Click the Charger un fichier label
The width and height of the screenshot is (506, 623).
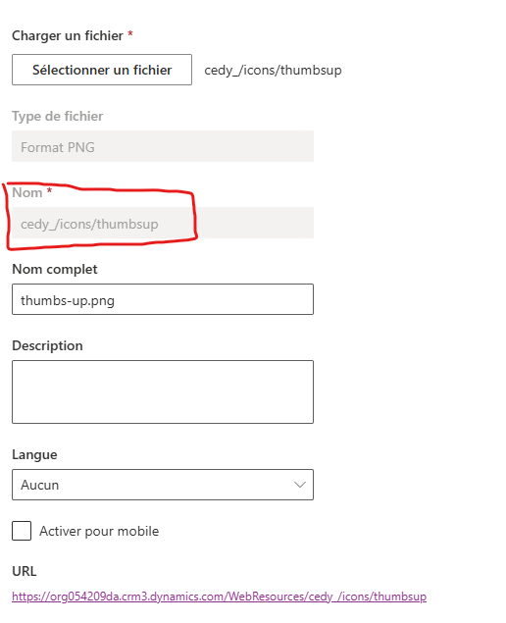pyautogui.click(x=68, y=35)
